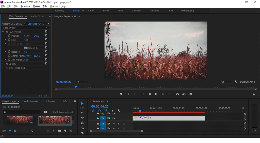260x143 pixels.
Task: Click the Extract button
Action: (x=184, y=94)
